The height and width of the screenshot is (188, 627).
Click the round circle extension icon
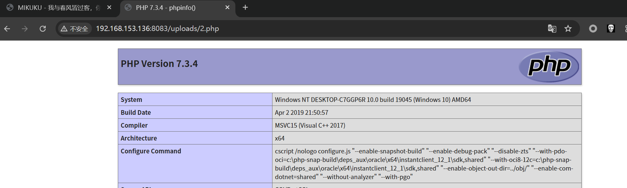(593, 29)
